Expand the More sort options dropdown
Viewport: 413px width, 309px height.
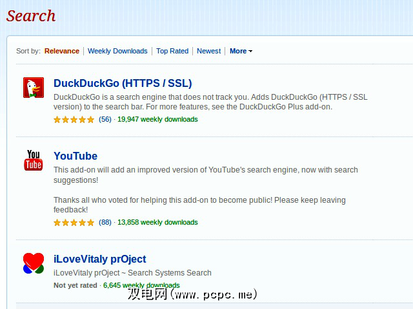(x=241, y=51)
